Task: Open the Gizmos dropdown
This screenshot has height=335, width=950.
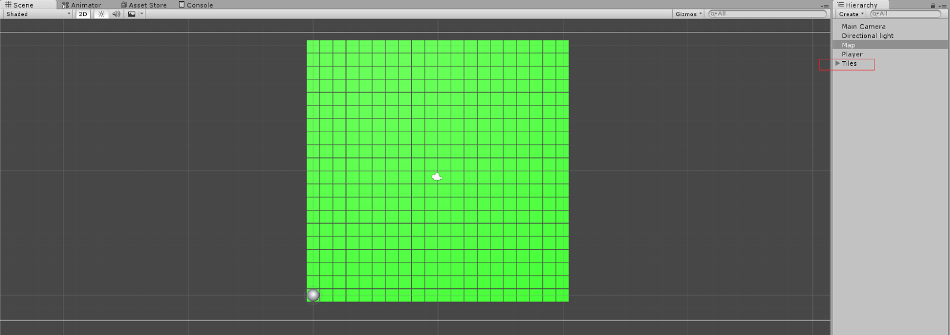Action: click(688, 14)
